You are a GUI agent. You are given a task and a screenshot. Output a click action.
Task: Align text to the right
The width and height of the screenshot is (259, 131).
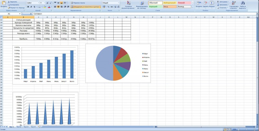(x=61, y=7)
